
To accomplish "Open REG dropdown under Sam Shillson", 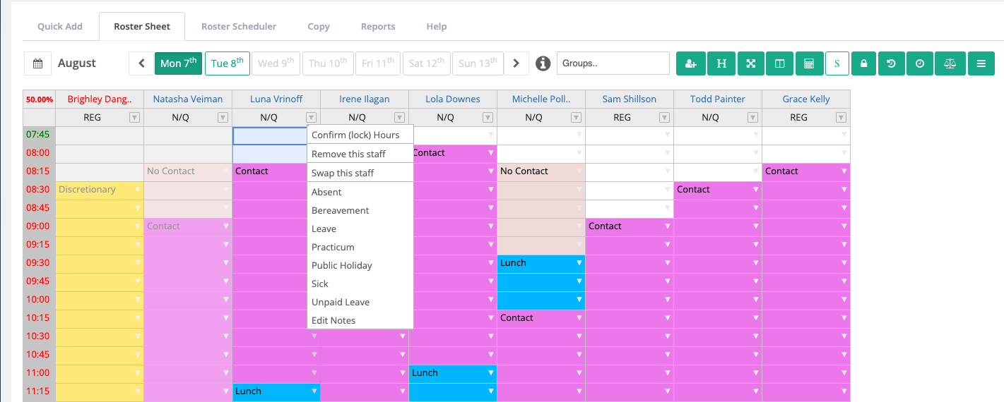I will pyautogui.click(x=665, y=118).
